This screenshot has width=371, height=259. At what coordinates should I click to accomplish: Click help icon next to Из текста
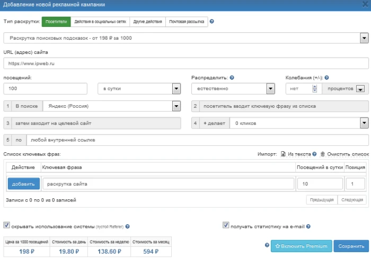[x=314, y=154]
